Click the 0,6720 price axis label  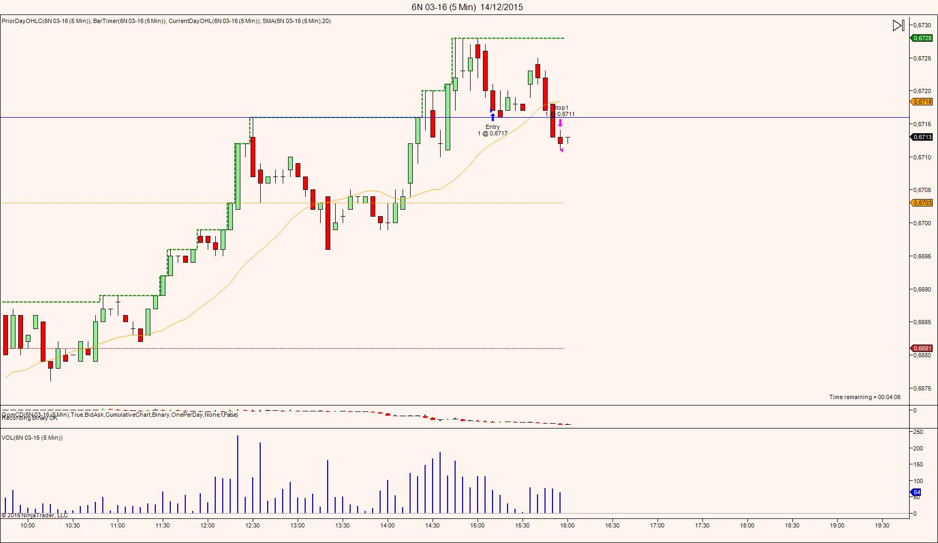(x=922, y=91)
